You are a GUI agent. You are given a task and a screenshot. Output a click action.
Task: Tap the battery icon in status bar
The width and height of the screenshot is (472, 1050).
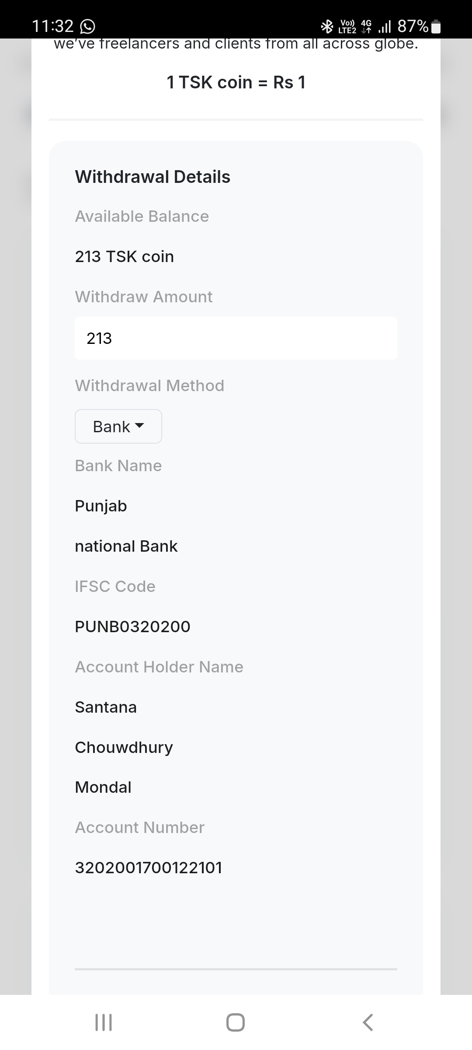click(x=436, y=27)
